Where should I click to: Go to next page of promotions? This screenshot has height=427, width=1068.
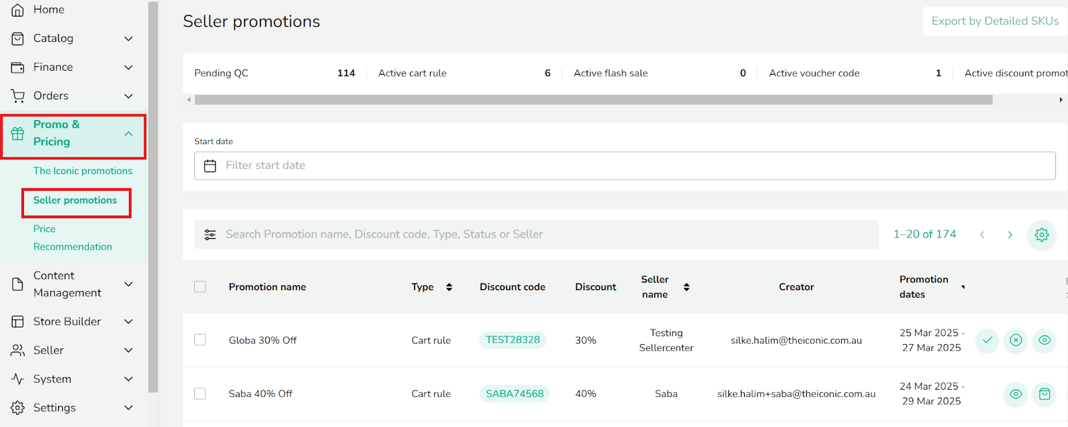point(1010,235)
